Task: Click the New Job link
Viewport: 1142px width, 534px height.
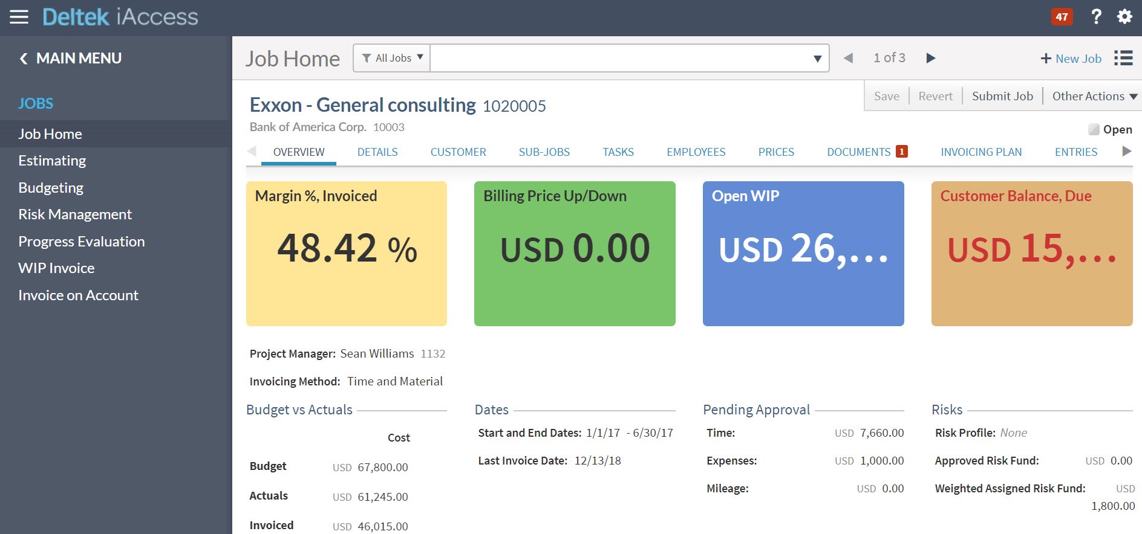Action: pyautogui.click(x=1078, y=59)
